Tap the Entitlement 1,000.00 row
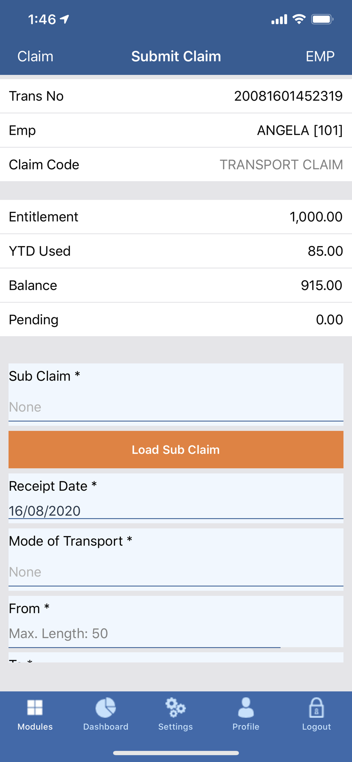This screenshot has width=352, height=762. click(176, 217)
